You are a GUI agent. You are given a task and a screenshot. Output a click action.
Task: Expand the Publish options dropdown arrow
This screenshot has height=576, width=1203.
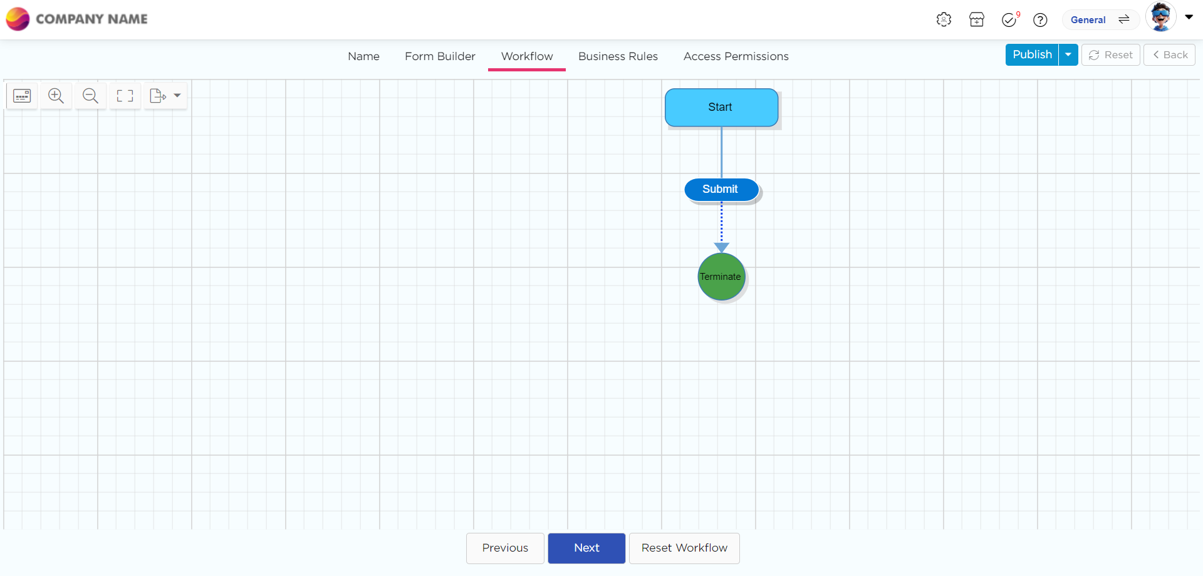click(x=1068, y=55)
